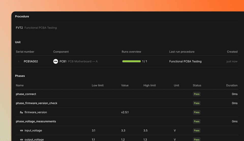
Task: Click the Pass badge for firmware_version
Action: point(197,112)
